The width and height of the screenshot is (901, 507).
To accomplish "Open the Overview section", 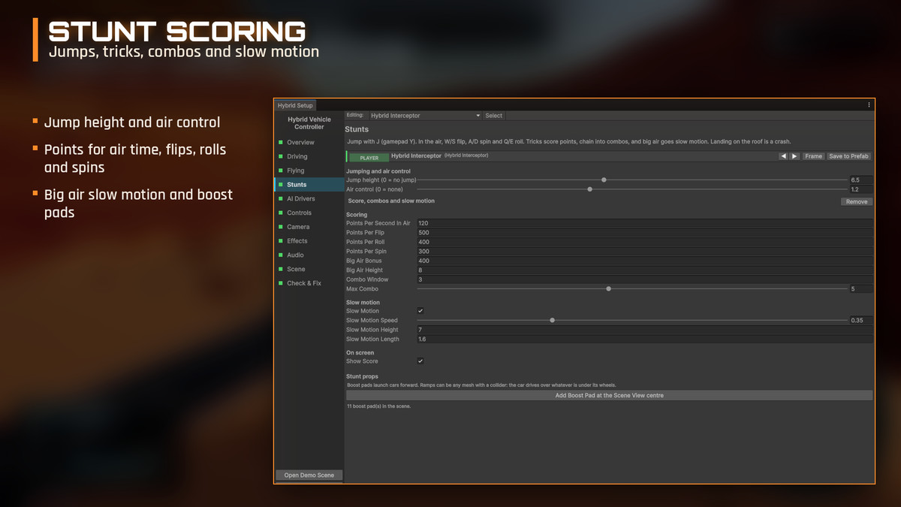I will click(309, 142).
